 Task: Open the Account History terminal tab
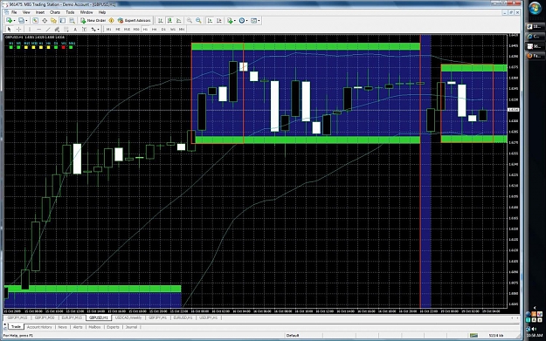point(39,327)
